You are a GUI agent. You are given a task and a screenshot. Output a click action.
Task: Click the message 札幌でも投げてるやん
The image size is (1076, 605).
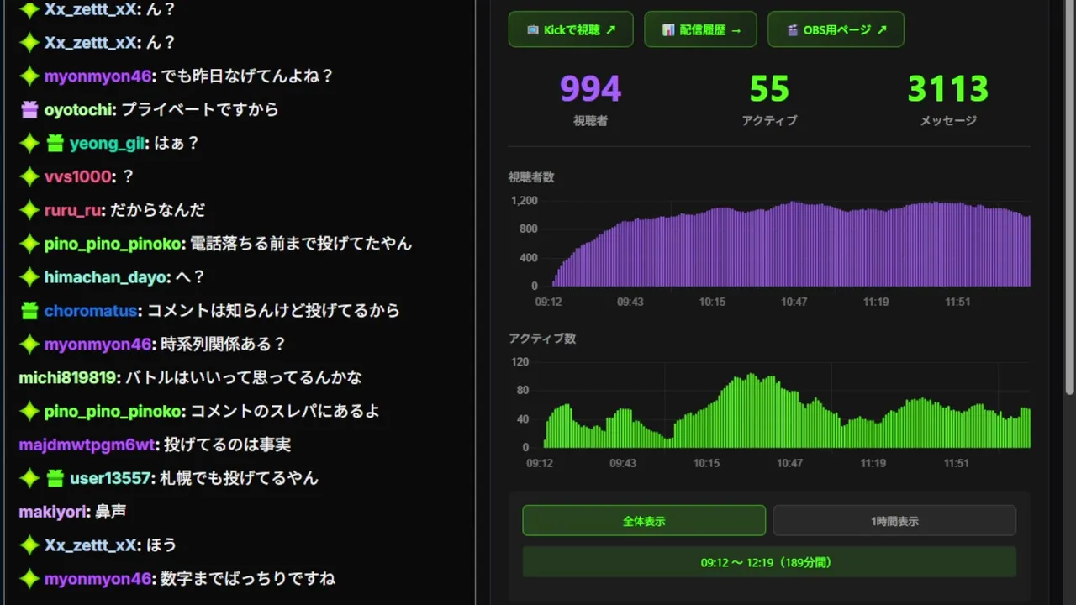pyautogui.click(x=240, y=478)
